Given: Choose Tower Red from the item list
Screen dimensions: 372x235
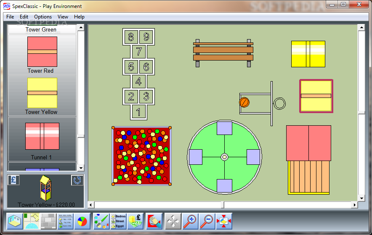Looking at the screenshot, I should 42,55.
